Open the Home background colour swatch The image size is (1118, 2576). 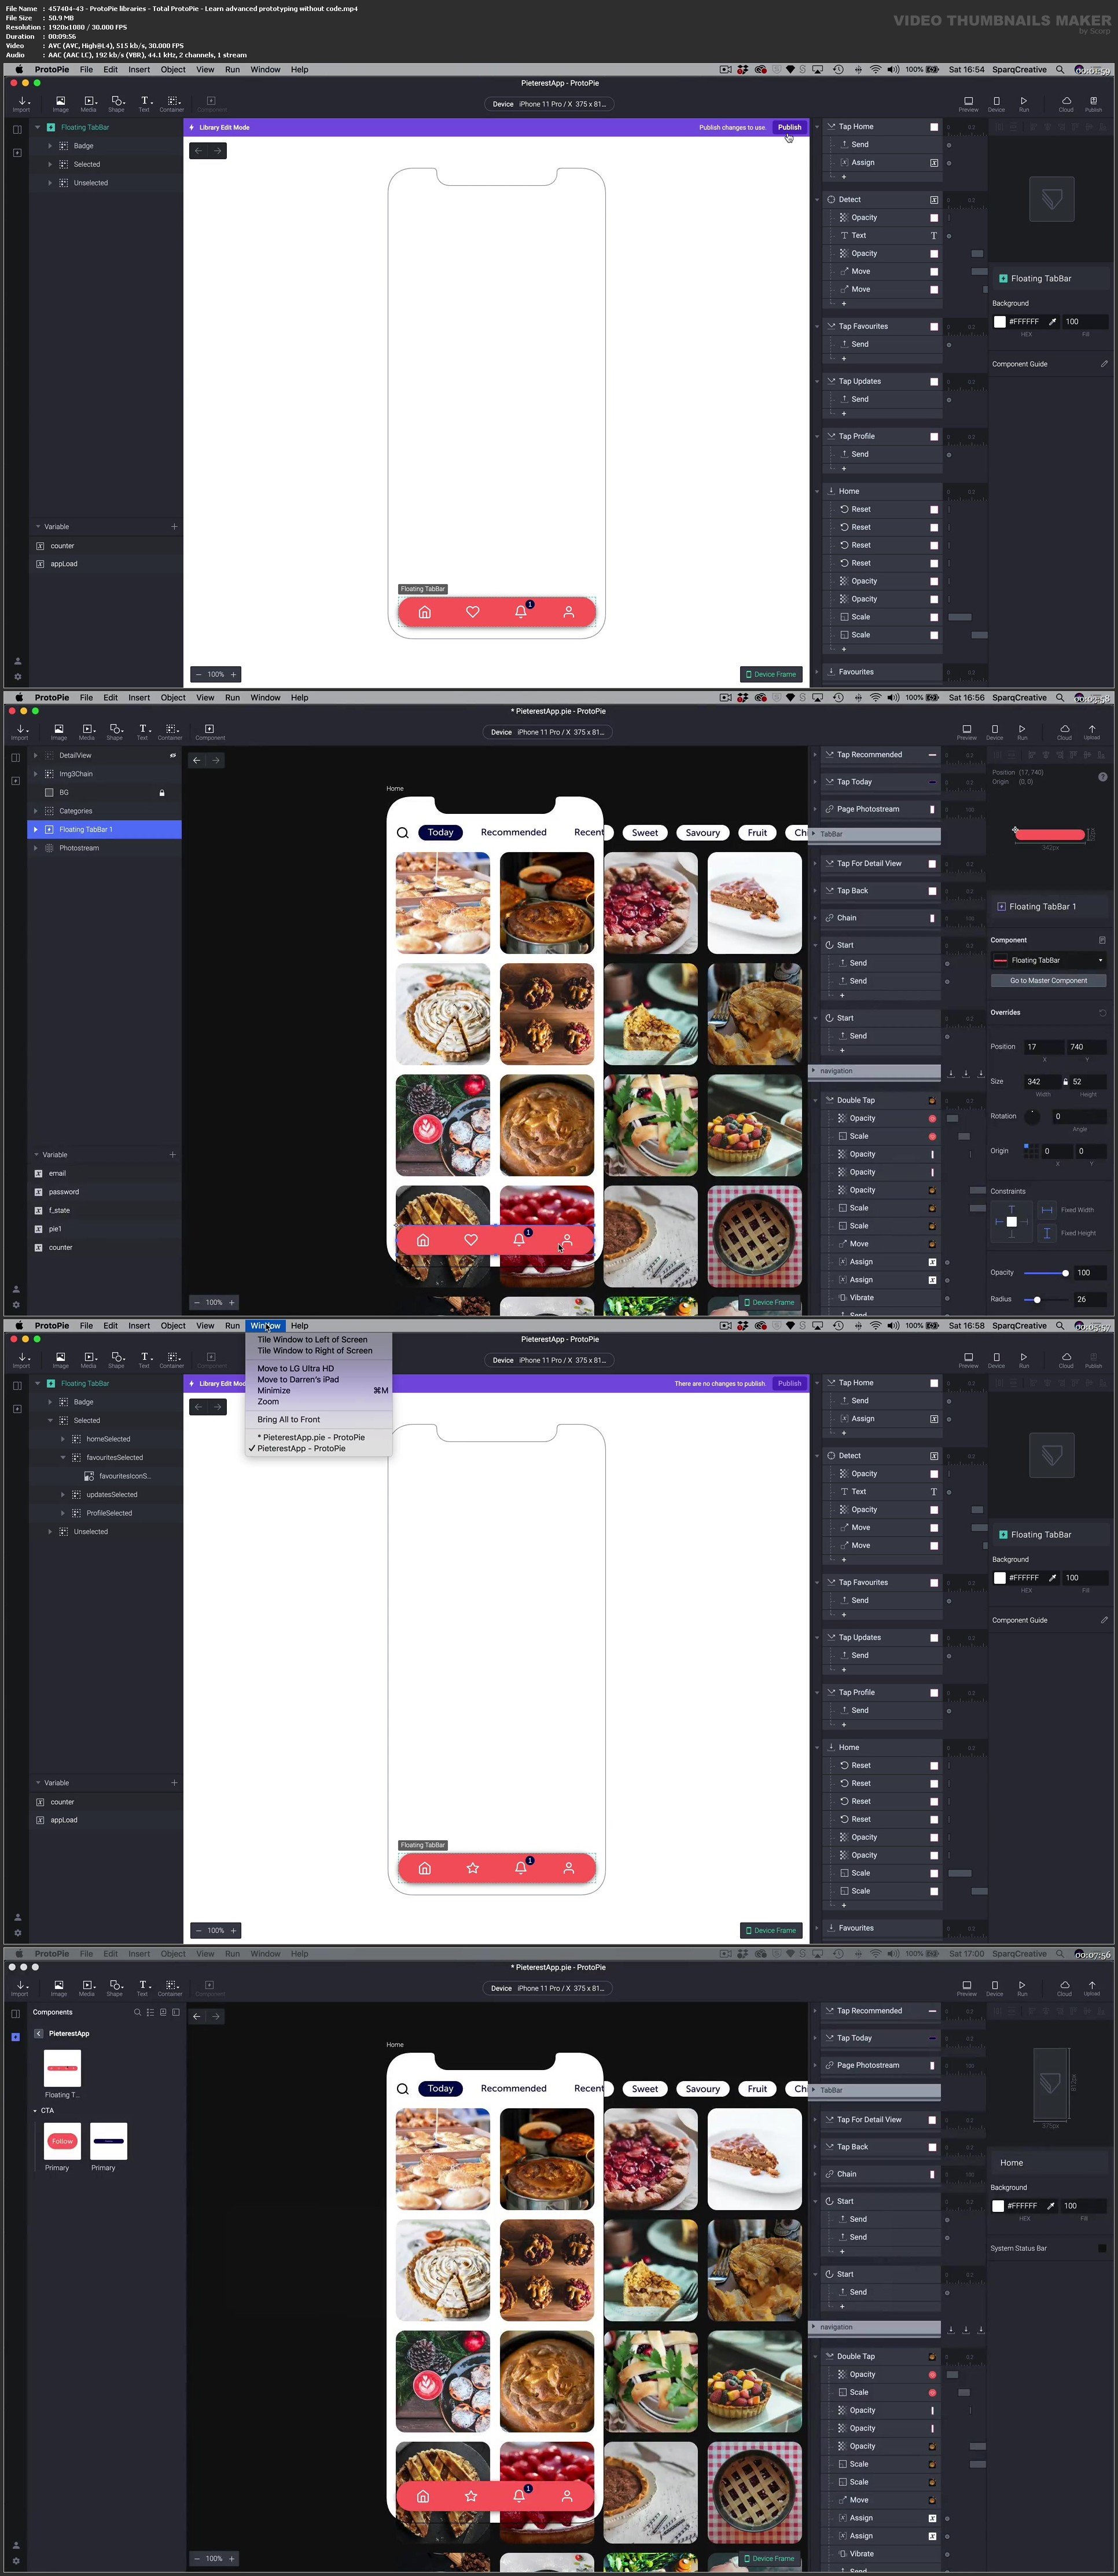coord(997,2206)
